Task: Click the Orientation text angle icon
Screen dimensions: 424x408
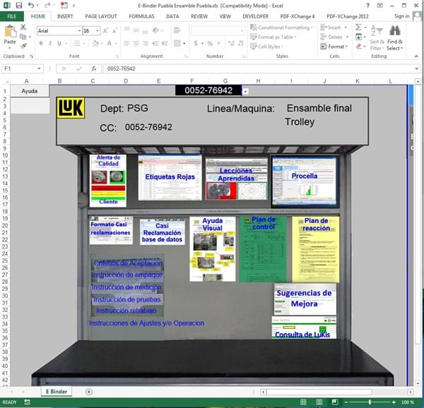Action: click(155, 30)
